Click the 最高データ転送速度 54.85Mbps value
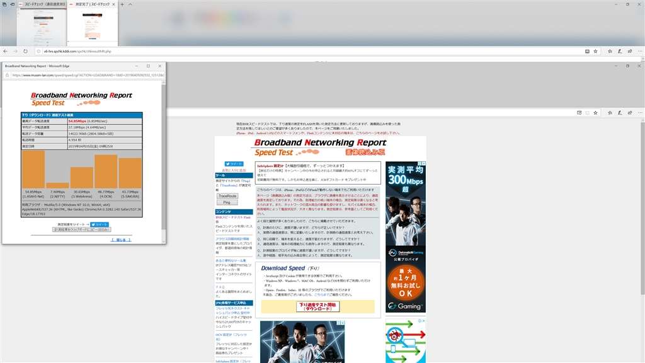Image resolution: width=645 pixels, height=363 pixels. (77, 122)
